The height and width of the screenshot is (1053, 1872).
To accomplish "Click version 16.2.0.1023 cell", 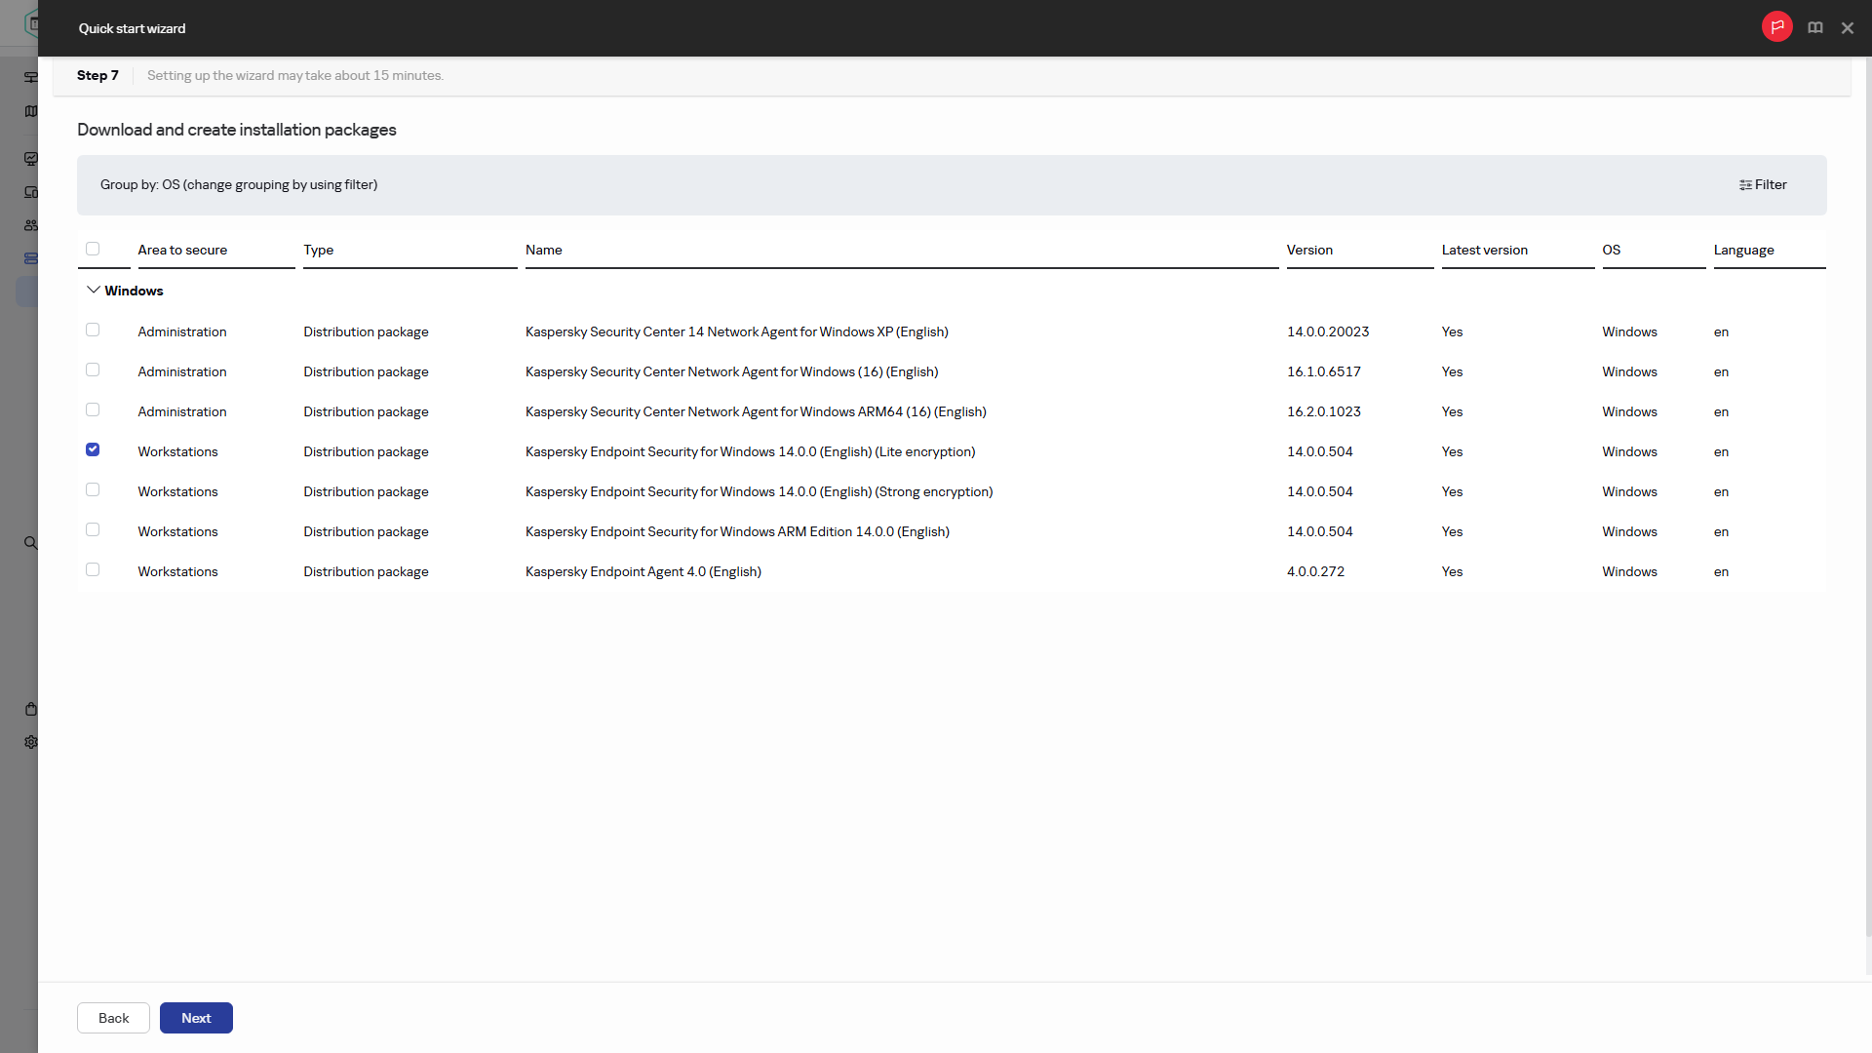I will pos(1323,412).
